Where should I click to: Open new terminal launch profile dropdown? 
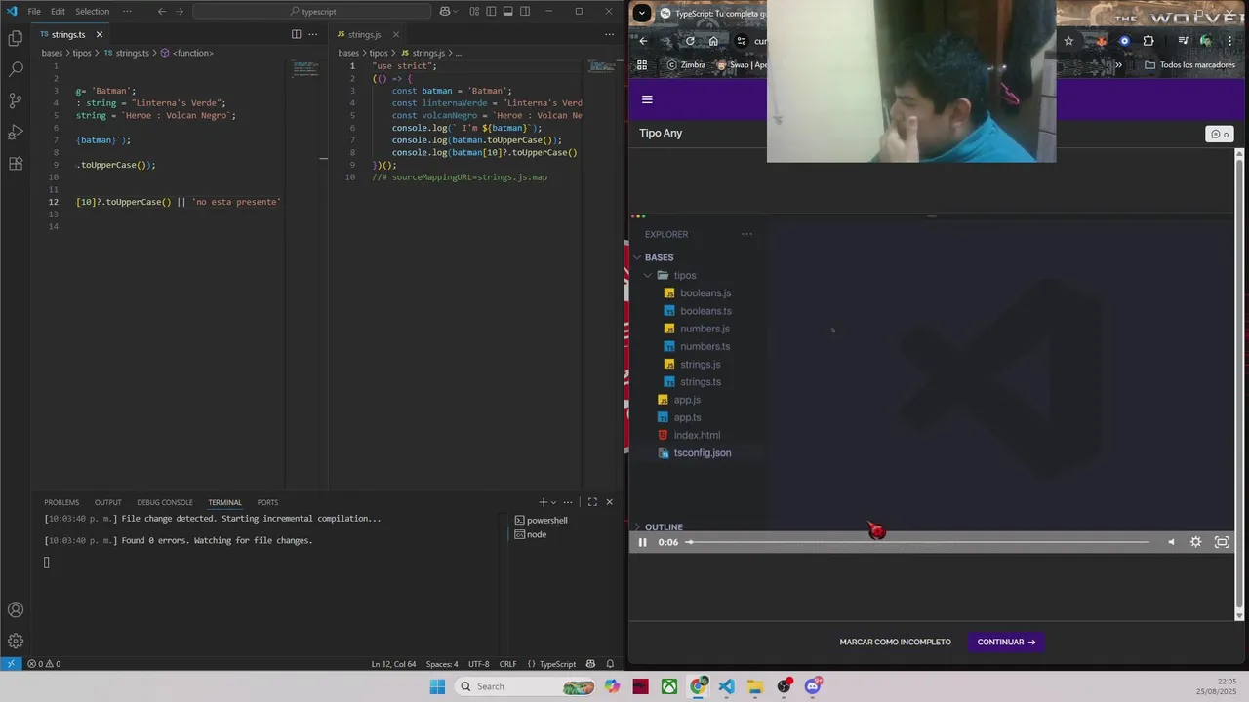click(x=554, y=502)
